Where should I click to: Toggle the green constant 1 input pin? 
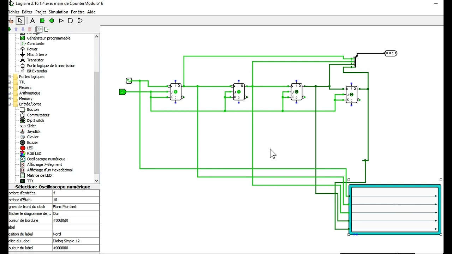[122, 92]
